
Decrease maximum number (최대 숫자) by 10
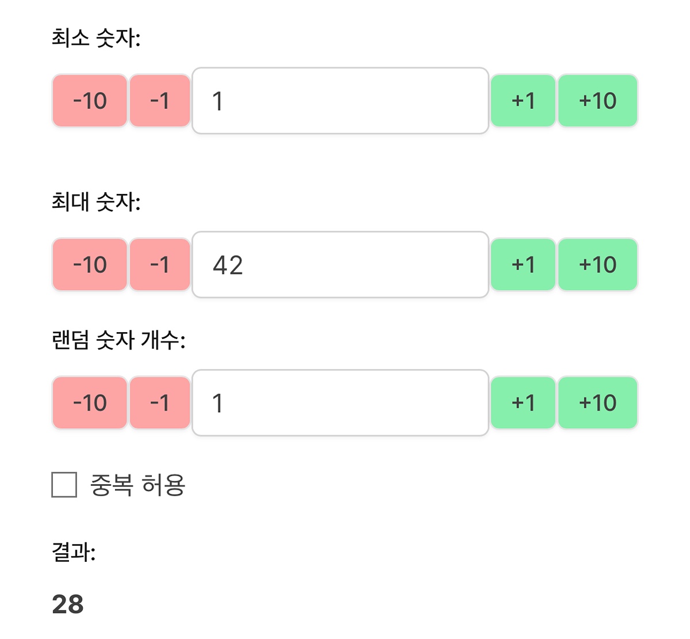(x=90, y=265)
